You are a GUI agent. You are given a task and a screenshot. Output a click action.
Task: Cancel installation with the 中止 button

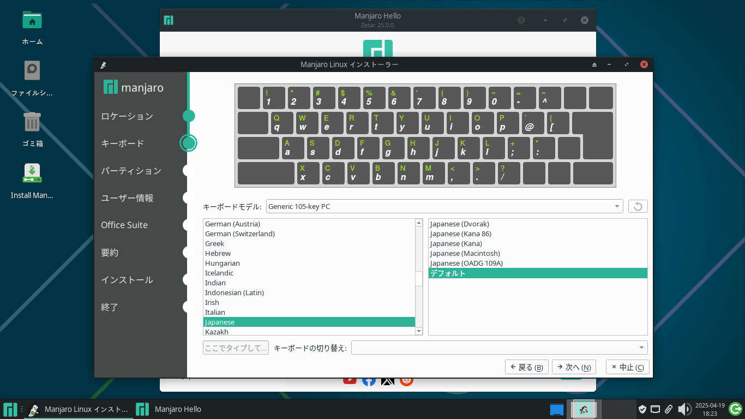(627, 367)
